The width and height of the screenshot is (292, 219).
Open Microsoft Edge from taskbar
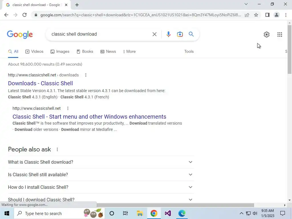(x=182, y=213)
